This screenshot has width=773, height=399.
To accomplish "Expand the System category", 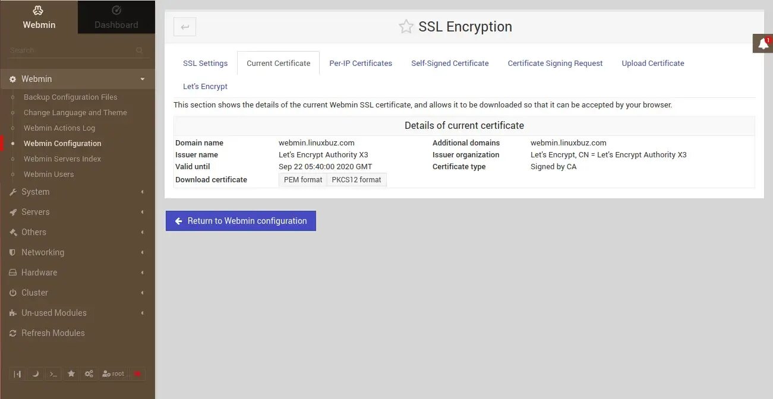I will point(77,192).
